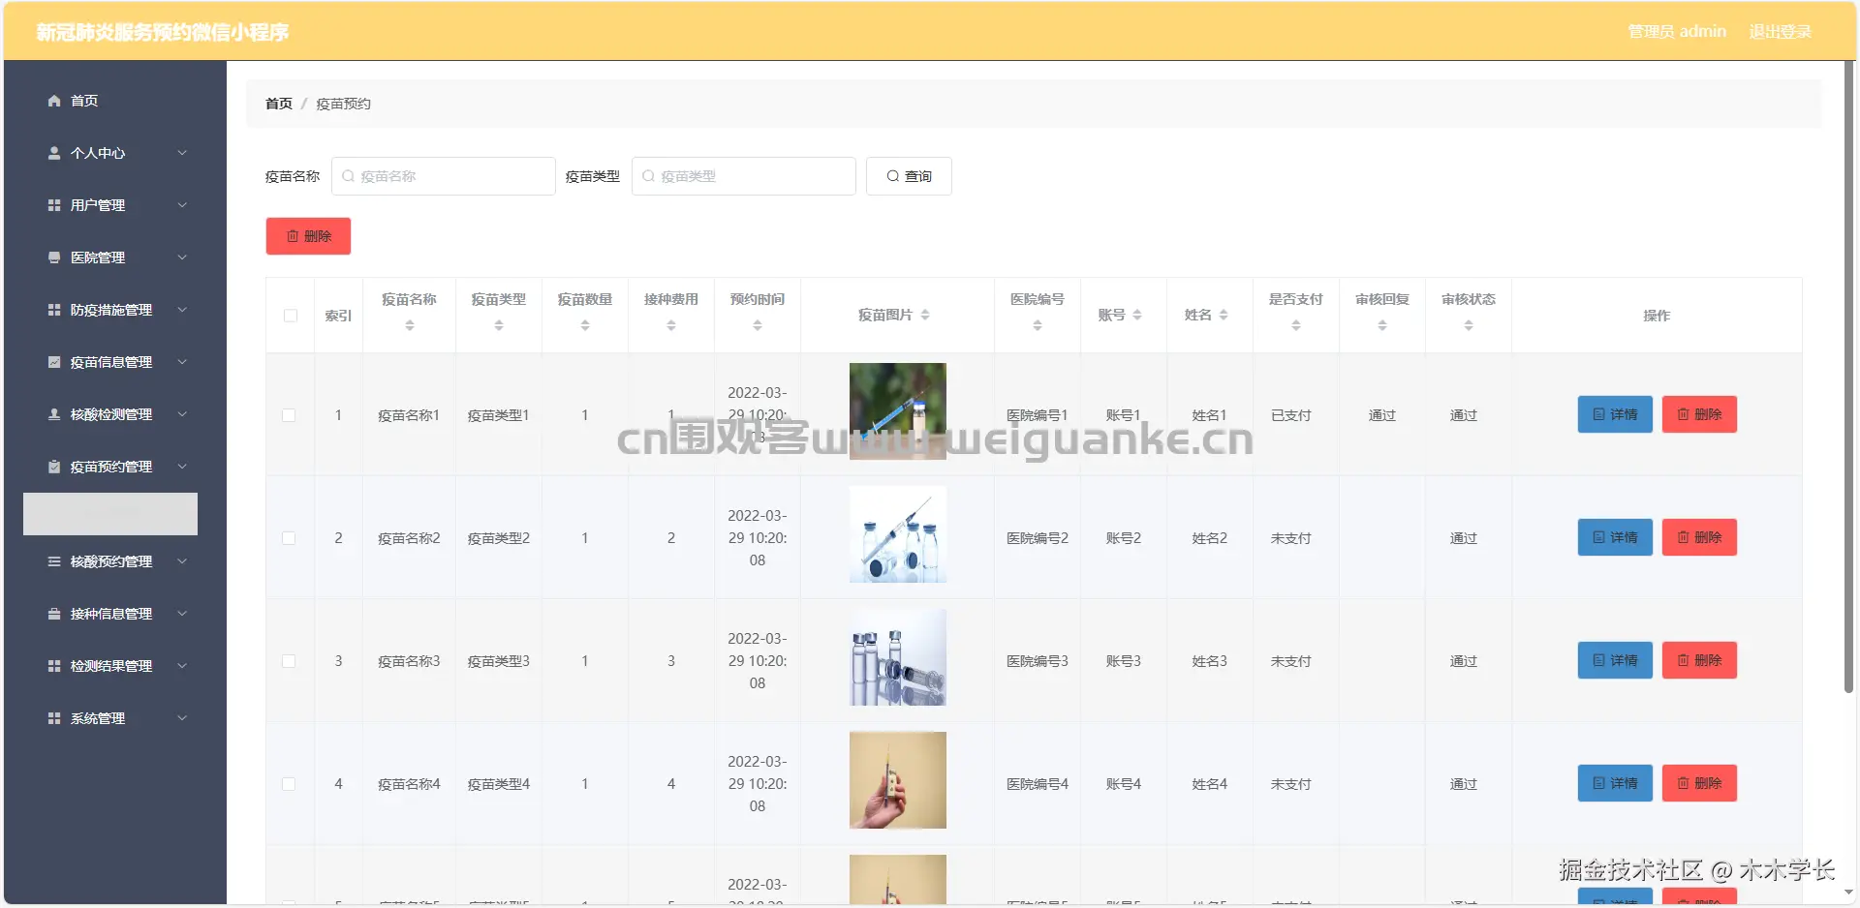
Task: Expand the 接种信息管理 submenu chevron
Action: point(182,614)
